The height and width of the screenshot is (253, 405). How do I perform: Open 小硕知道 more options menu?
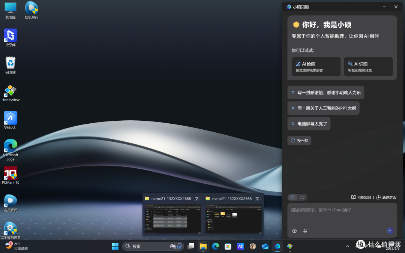(x=384, y=7)
